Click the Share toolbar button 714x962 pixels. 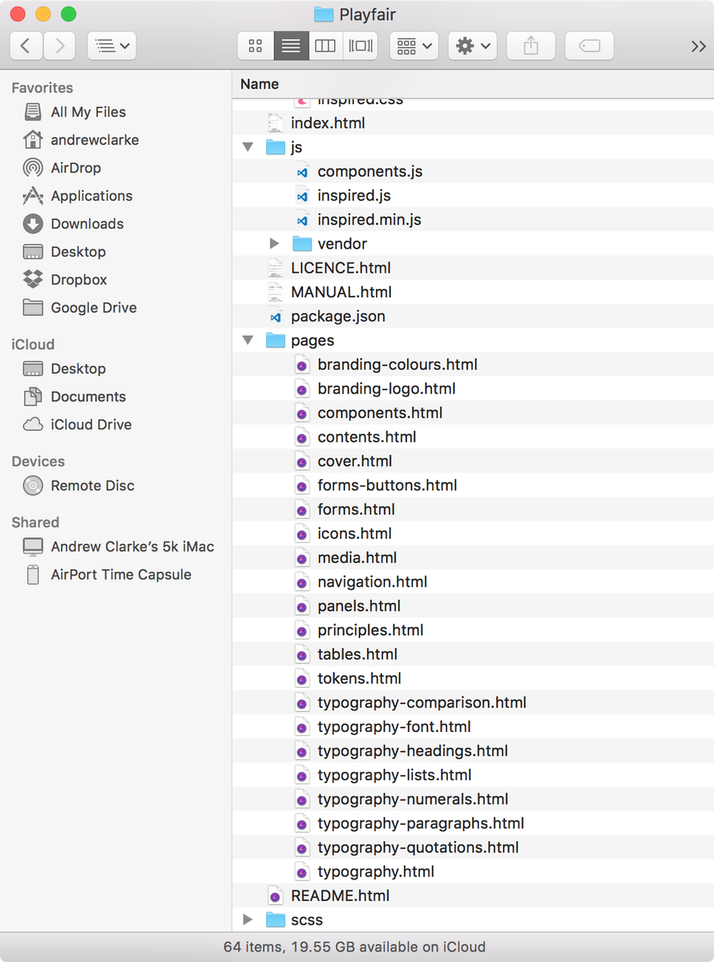(531, 46)
